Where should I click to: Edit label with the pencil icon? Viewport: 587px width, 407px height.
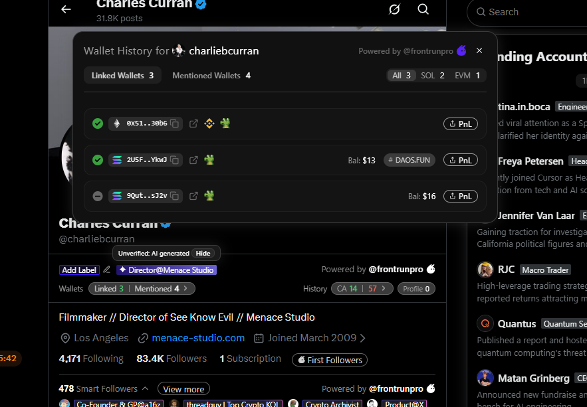click(107, 270)
